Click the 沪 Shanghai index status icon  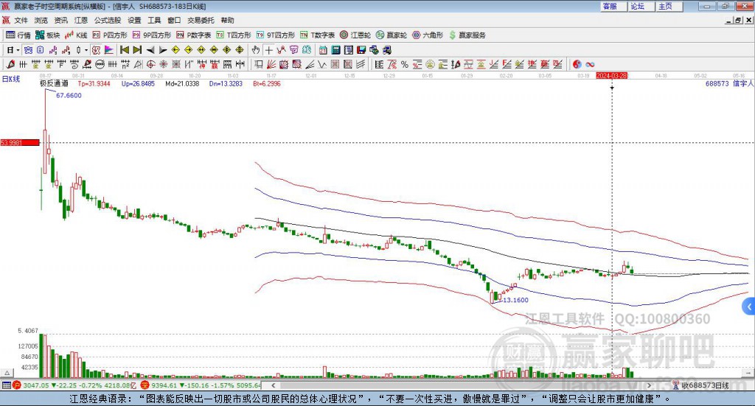pyautogui.click(x=17, y=385)
